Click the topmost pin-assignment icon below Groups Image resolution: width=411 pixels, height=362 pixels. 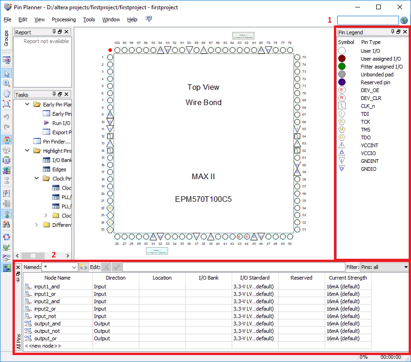tap(6, 61)
